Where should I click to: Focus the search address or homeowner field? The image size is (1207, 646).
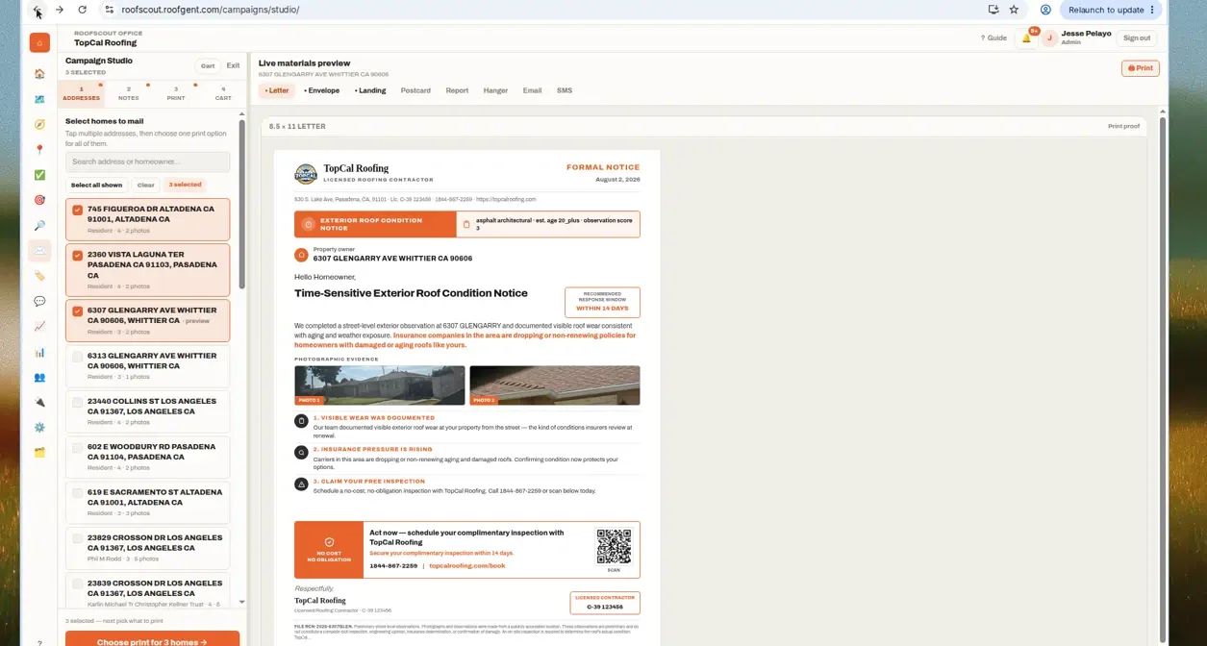147,161
